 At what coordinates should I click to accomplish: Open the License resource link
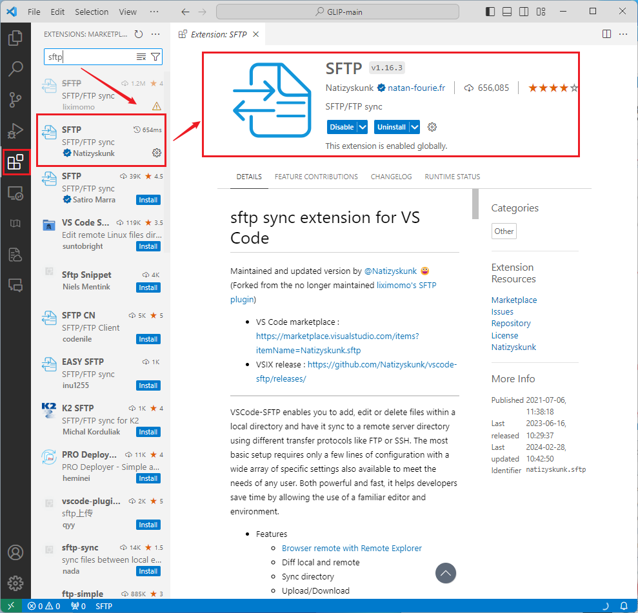504,335
